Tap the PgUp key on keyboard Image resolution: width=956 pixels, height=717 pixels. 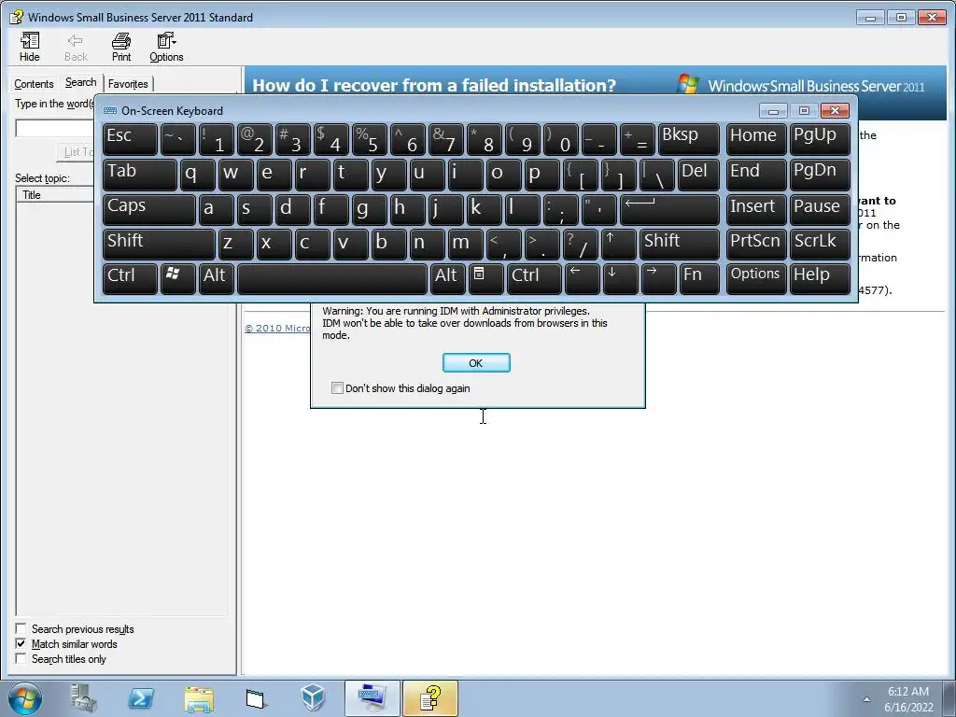820,139
